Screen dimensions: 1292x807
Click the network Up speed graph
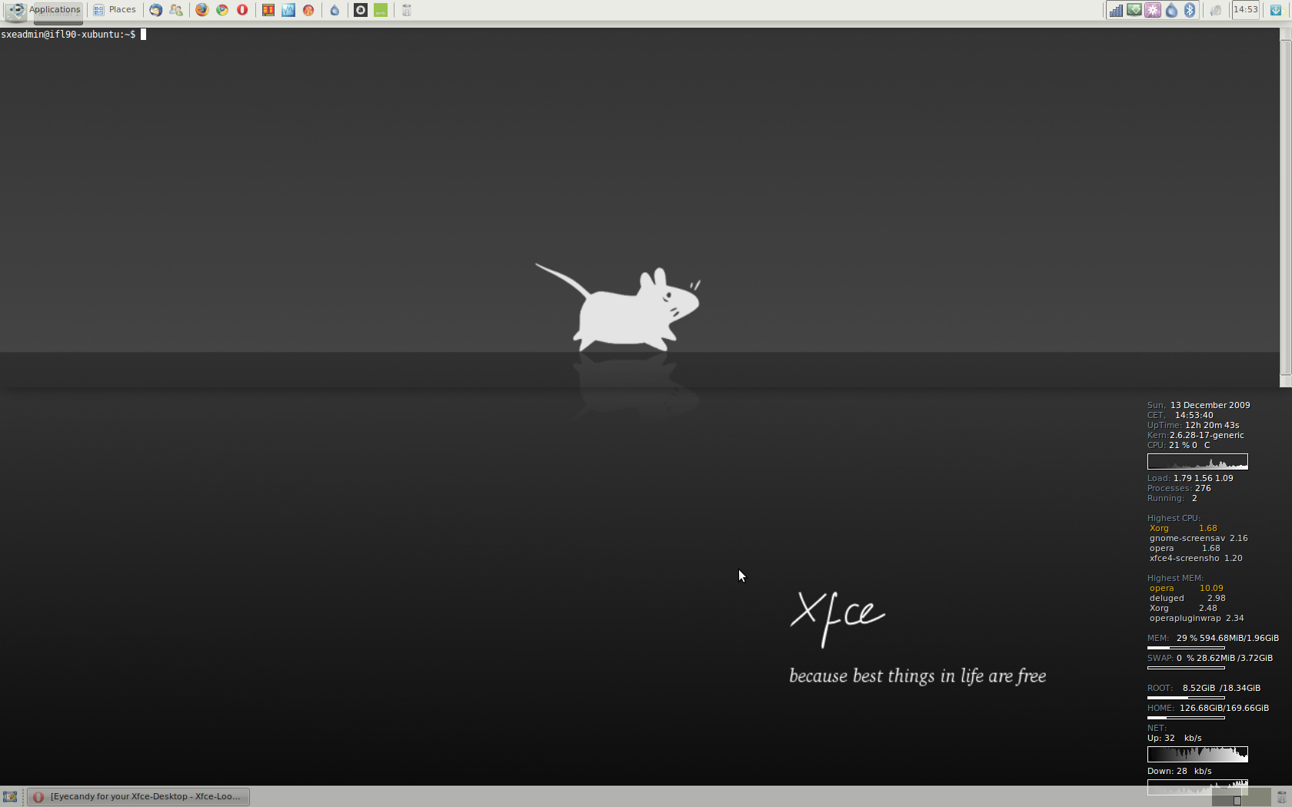pos(1197,754)
